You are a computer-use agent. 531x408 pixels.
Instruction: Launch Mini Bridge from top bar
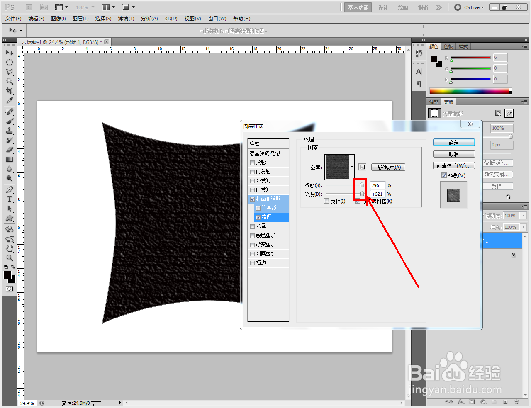[x=44, y=7]
